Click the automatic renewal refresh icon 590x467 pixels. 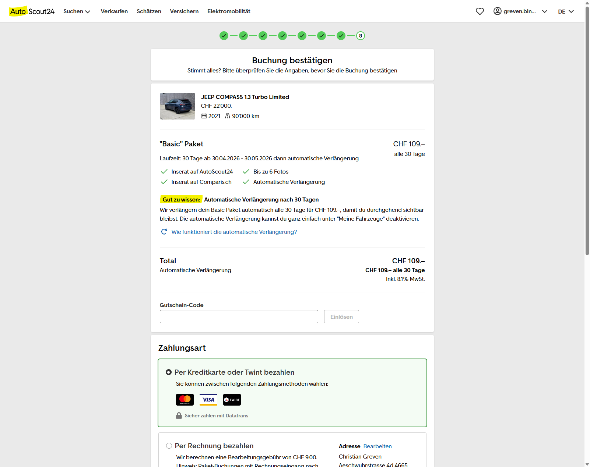pyautogui.click(x=164, y=232)
